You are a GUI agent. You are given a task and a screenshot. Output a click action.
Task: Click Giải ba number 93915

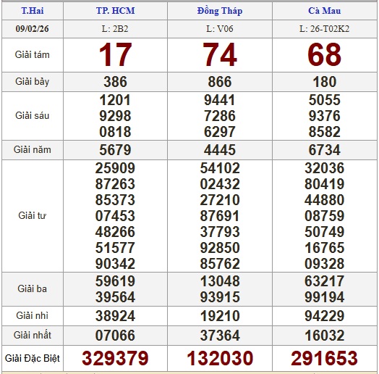click(x=220, y=297)
